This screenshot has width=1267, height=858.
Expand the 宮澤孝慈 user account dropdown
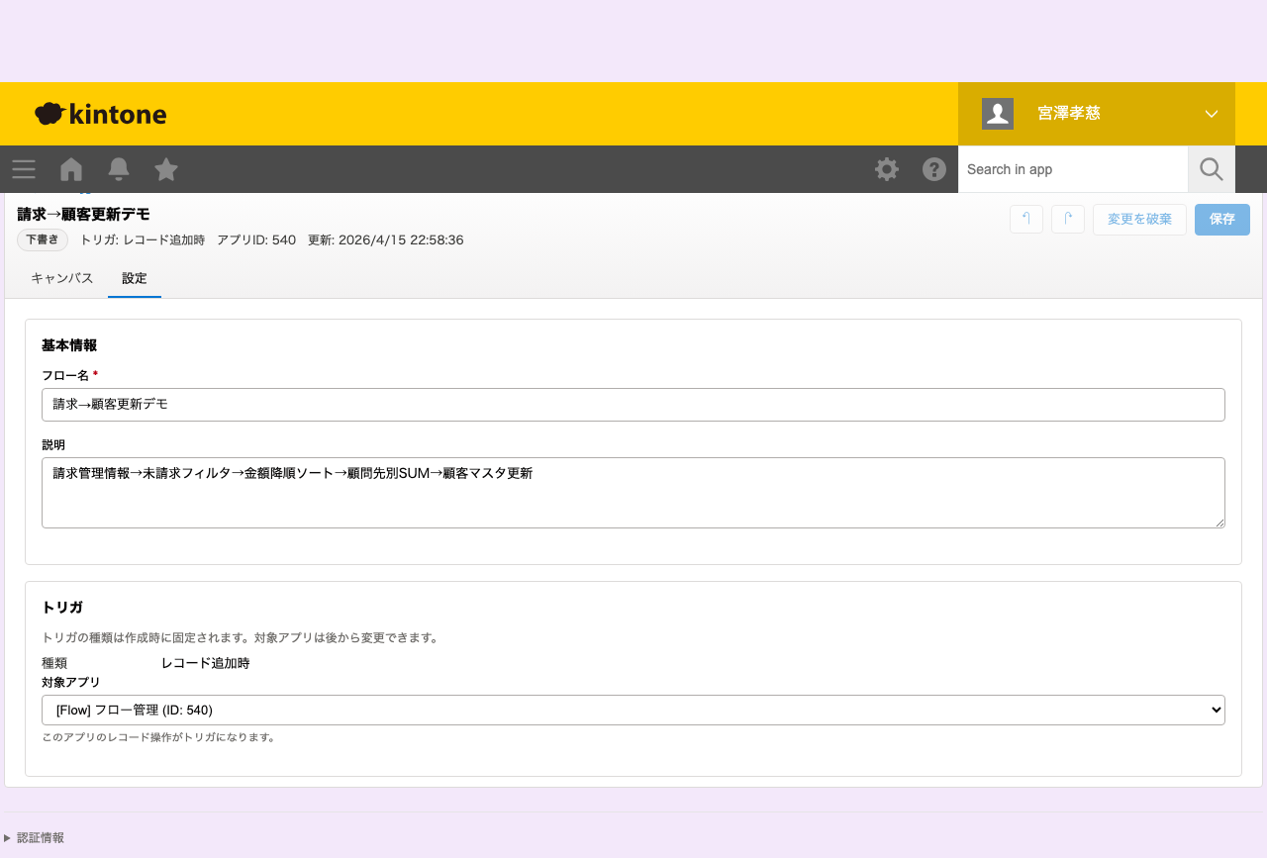pyautogui.click(x=1212, y=114)
